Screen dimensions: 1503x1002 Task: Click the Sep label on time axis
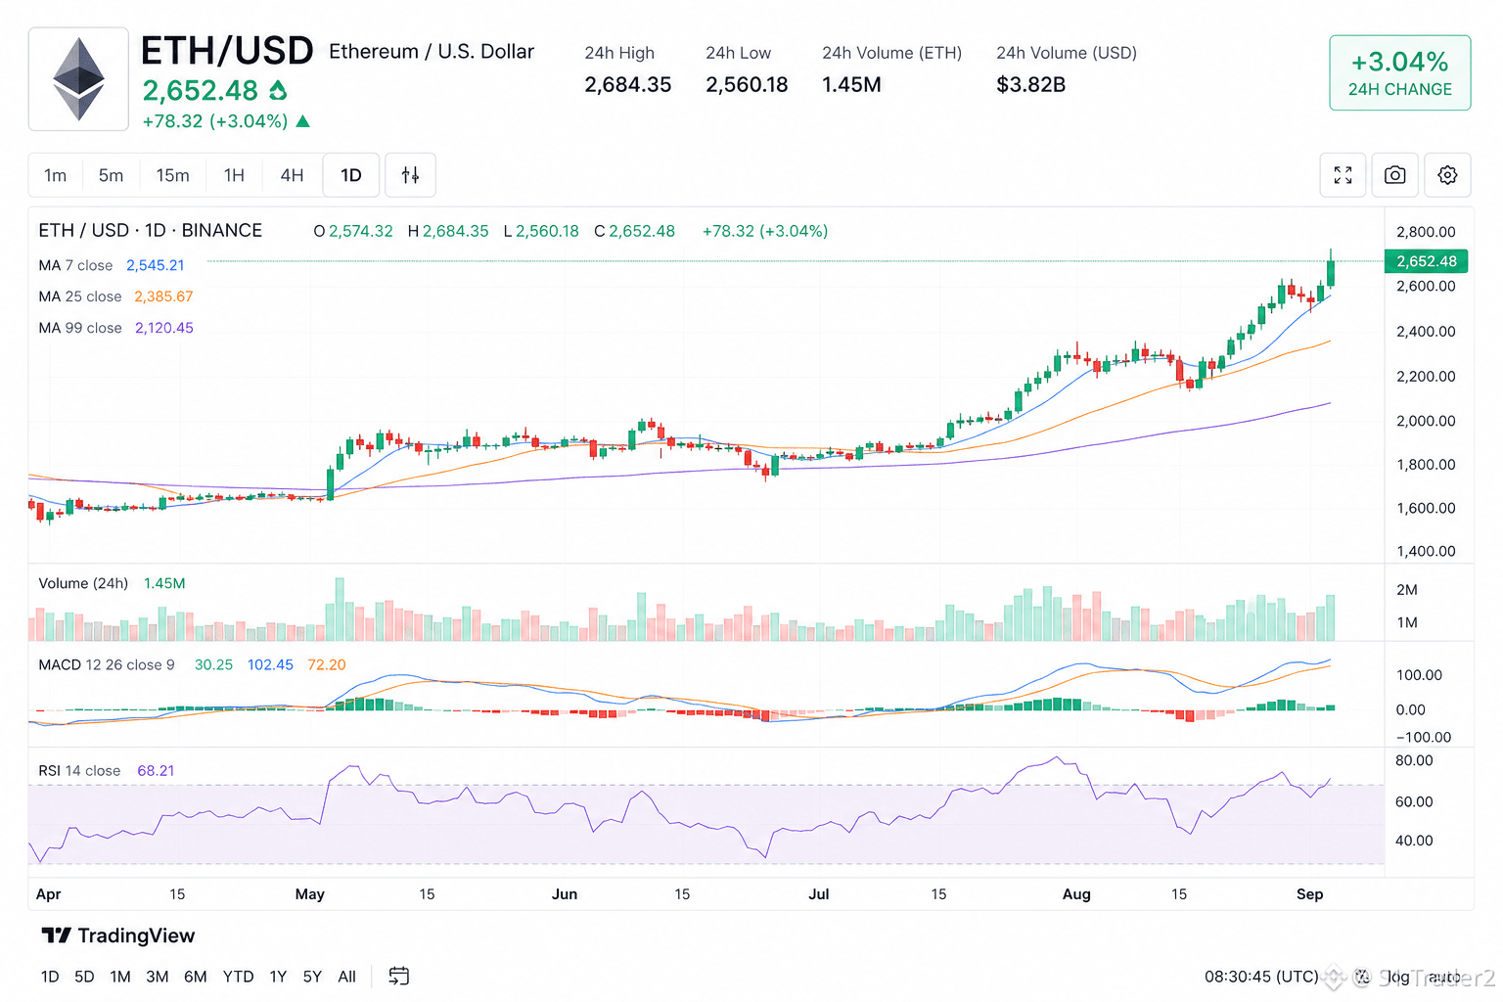pos(1309,894)
